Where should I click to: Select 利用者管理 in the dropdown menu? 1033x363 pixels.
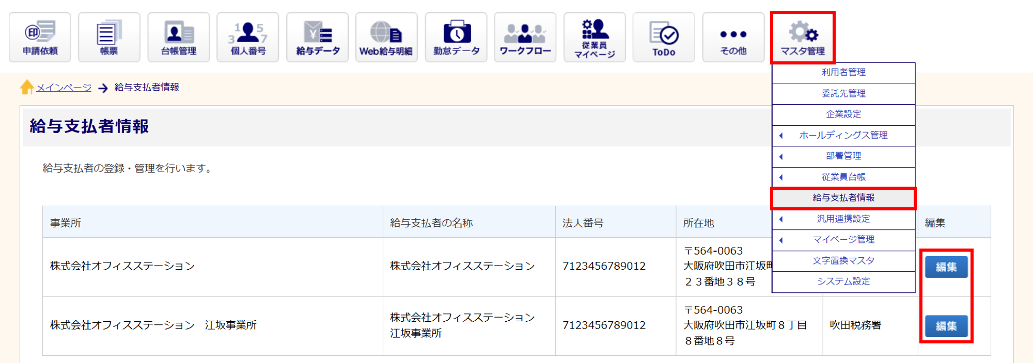[x=843, y=73]
